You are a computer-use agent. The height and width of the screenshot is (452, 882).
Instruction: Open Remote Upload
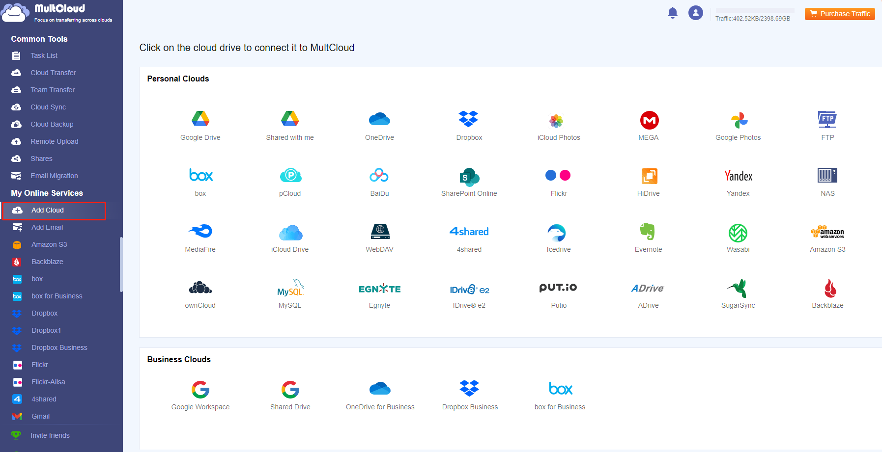pyautogui.click(x=55, y=141)
